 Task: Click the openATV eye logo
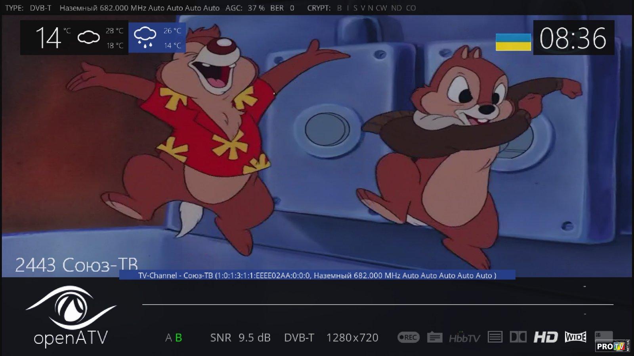[71, 309]
